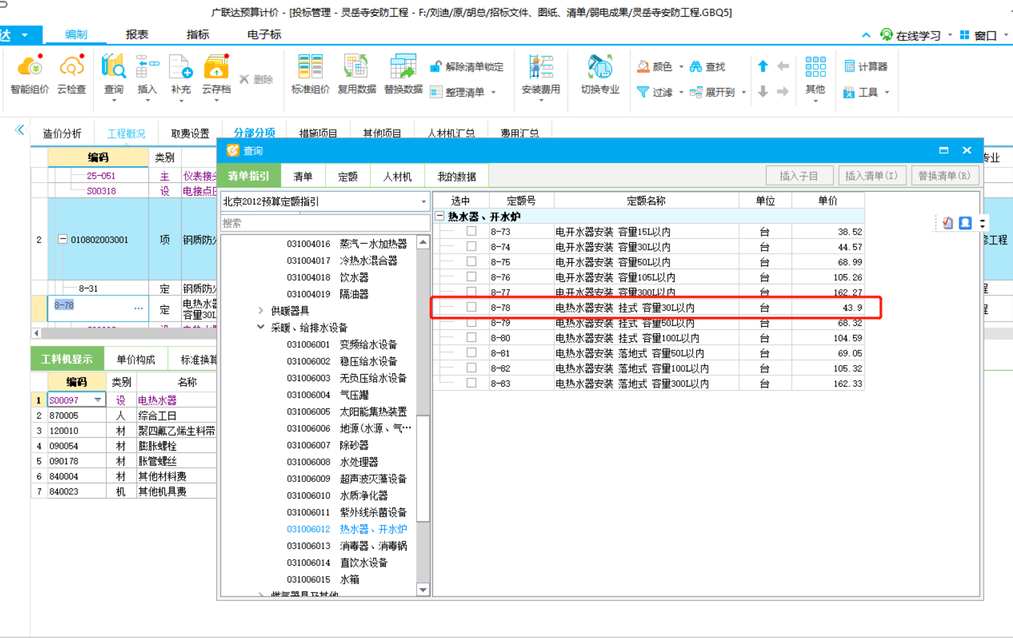Image resolution: width=1013 pixels, height=638 pixels.
Task: Expand the 供暖器具 tree node
Action: click(x=260, y=311)
